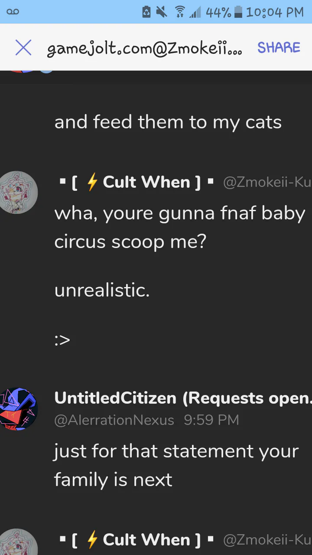Tap the SHARE button

[x=279, y=48]
